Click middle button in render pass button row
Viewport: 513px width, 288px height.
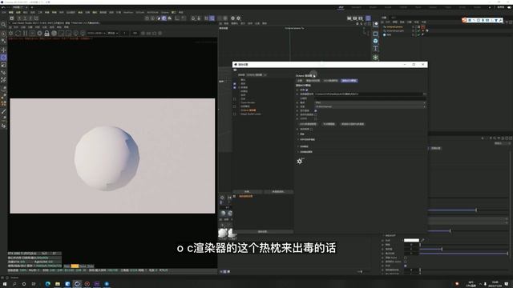[x=329, y=124]
